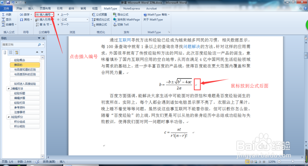Select heading 积分规则
The image size is (308, 166).
[25, 126]
